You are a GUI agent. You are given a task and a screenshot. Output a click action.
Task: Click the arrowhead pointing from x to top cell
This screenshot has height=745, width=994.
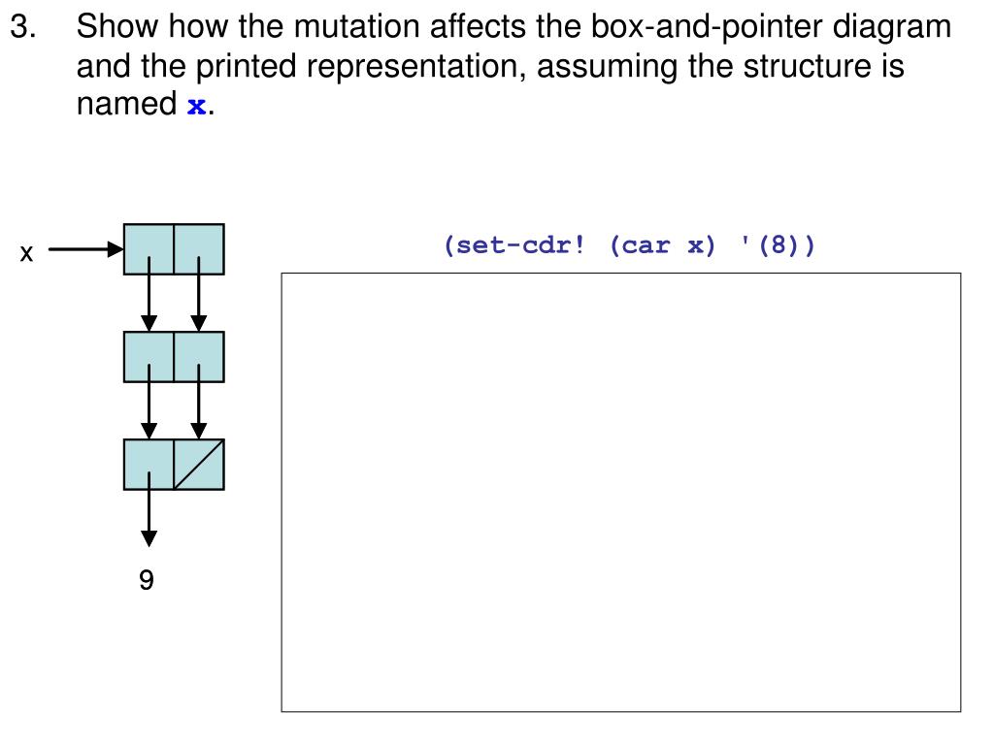[x=116, y=249]
